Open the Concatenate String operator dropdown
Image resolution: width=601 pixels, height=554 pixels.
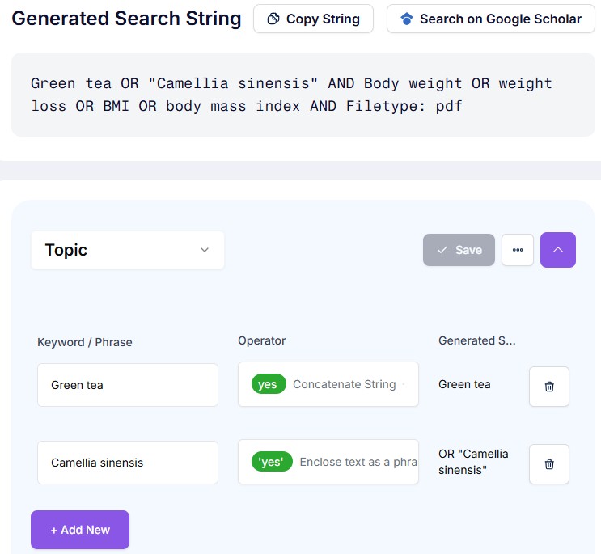[345, 384]
